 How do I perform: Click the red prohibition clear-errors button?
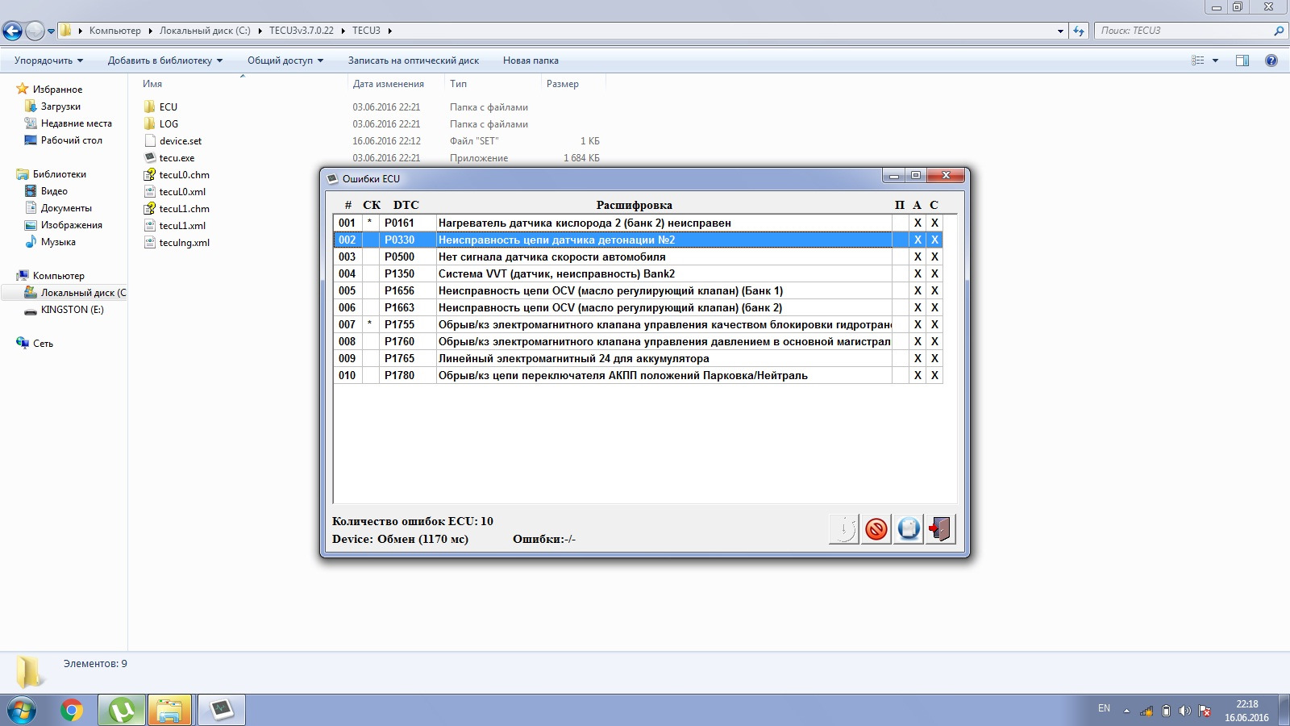click(x=876, y=529)
